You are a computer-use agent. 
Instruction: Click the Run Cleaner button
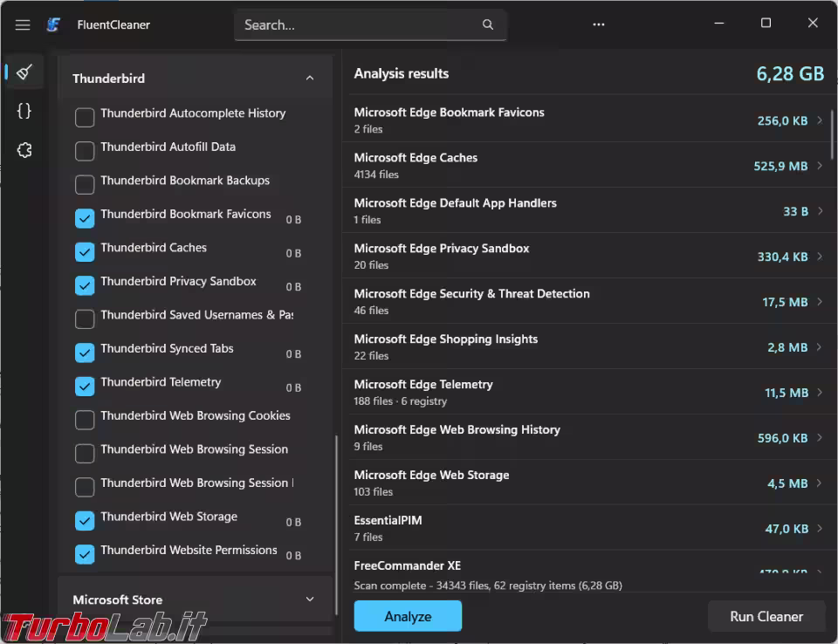click(x=766, y=616)
